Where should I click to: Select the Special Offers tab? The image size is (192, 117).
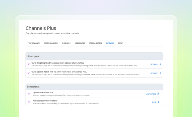coord(95,43)
